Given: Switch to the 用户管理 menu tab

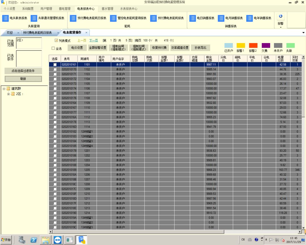Looking at the screenshot, I should 46,9.
